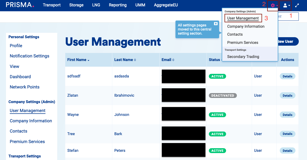
Task: Click the fullscreen expand arrows icon
Action: [297, 5]
